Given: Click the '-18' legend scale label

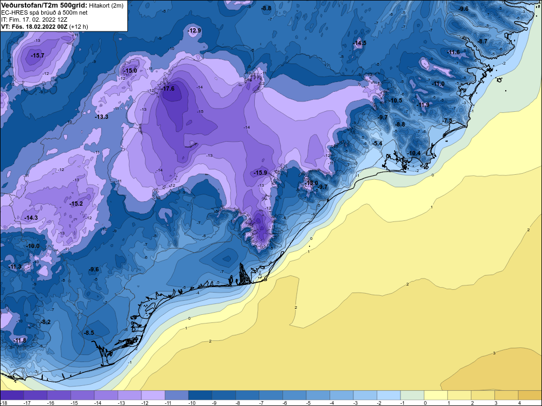Looking at the screenshot, I should (3, 403).
